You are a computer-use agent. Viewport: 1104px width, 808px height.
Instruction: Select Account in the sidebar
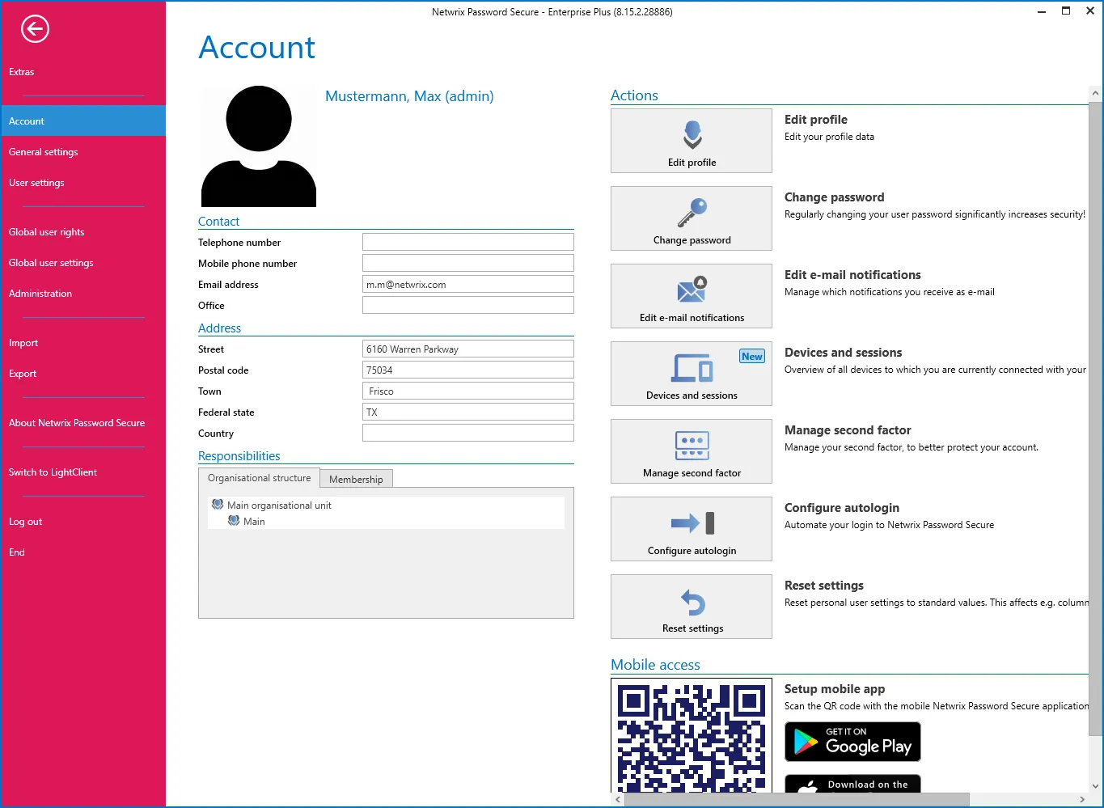[x=83, y=121]
